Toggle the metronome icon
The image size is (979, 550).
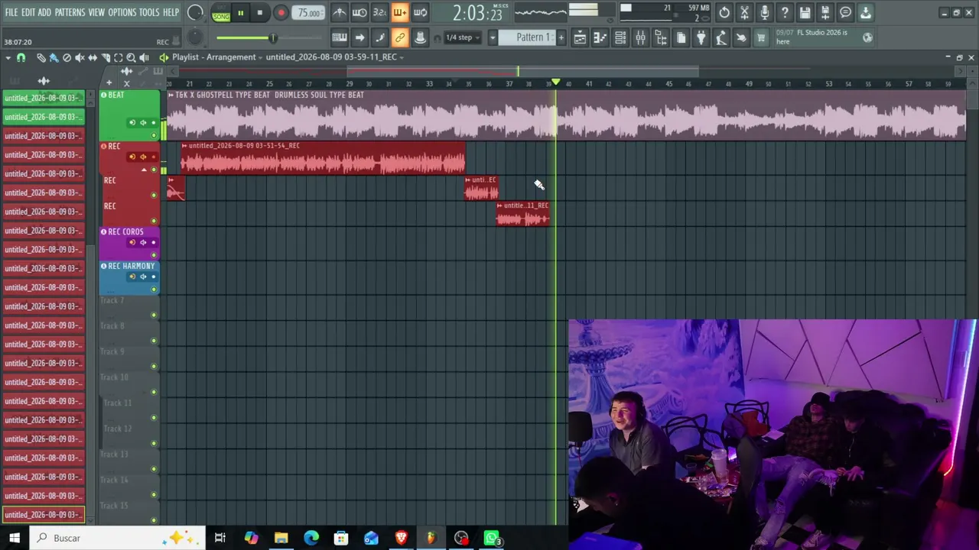(x=340, y=12)
